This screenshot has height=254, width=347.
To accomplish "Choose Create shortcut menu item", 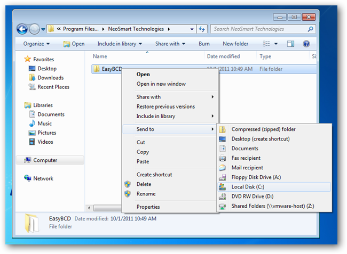I will pyautogui.click(x=170, y=175).
